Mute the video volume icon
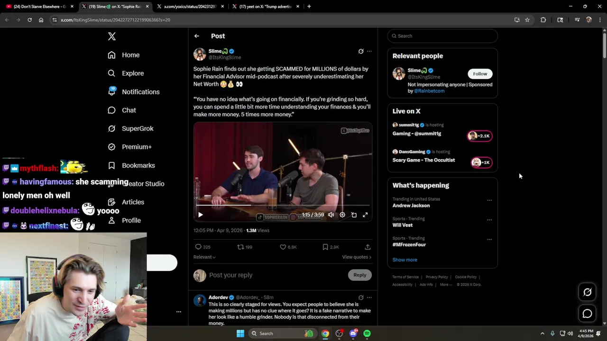 [331, 215]
